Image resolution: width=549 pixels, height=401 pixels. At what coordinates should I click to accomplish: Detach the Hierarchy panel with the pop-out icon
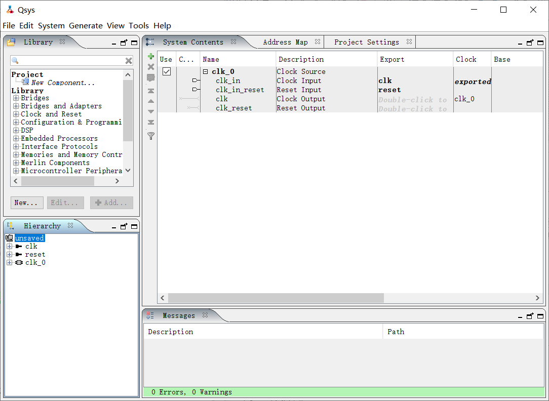[124, 226]
